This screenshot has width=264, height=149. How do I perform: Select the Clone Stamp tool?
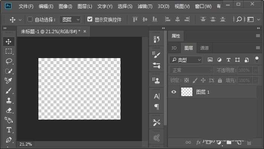[9, 100]
